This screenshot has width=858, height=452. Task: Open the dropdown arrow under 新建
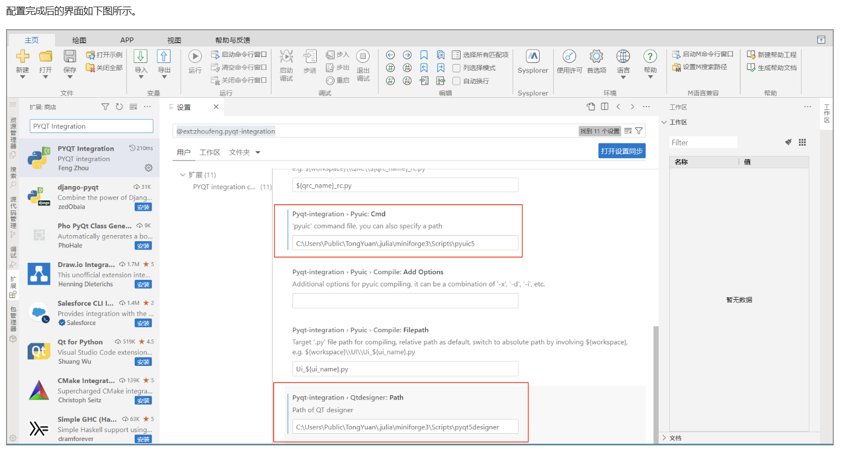(x=23, y=77)
